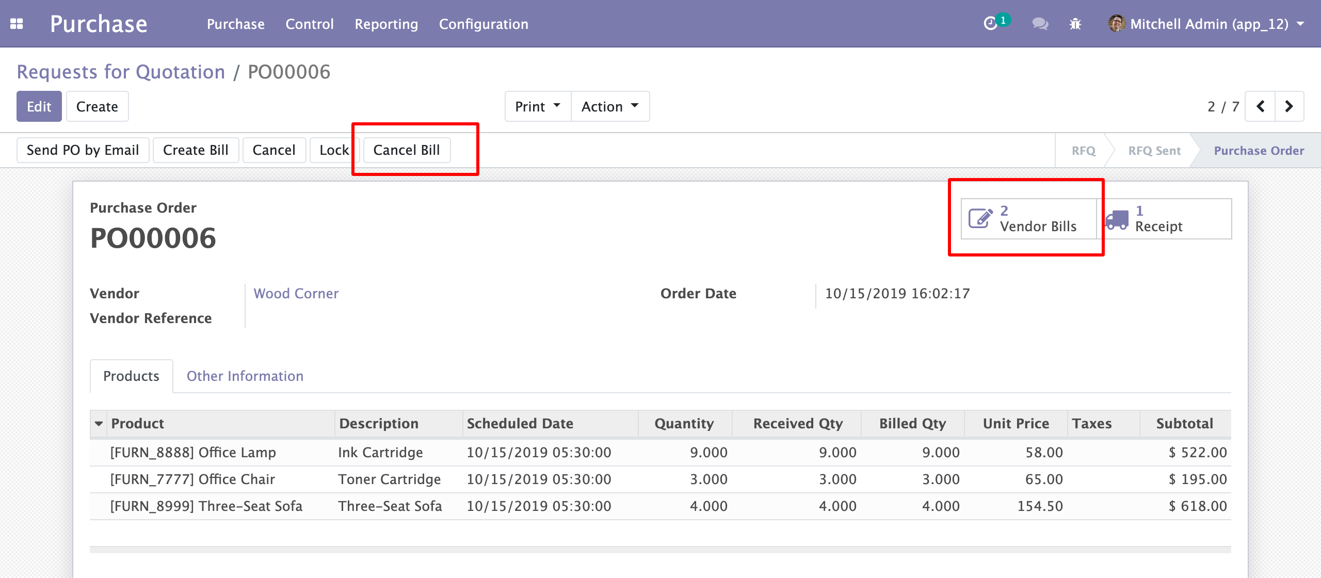Go to next record arrow
1321x578 pixels.
pos(1289,106)
